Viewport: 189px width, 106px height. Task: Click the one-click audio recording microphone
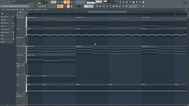(127, 2)
